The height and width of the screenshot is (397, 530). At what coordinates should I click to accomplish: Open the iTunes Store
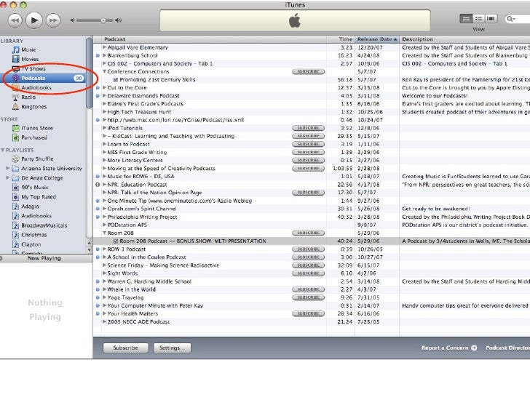point(37,128)
